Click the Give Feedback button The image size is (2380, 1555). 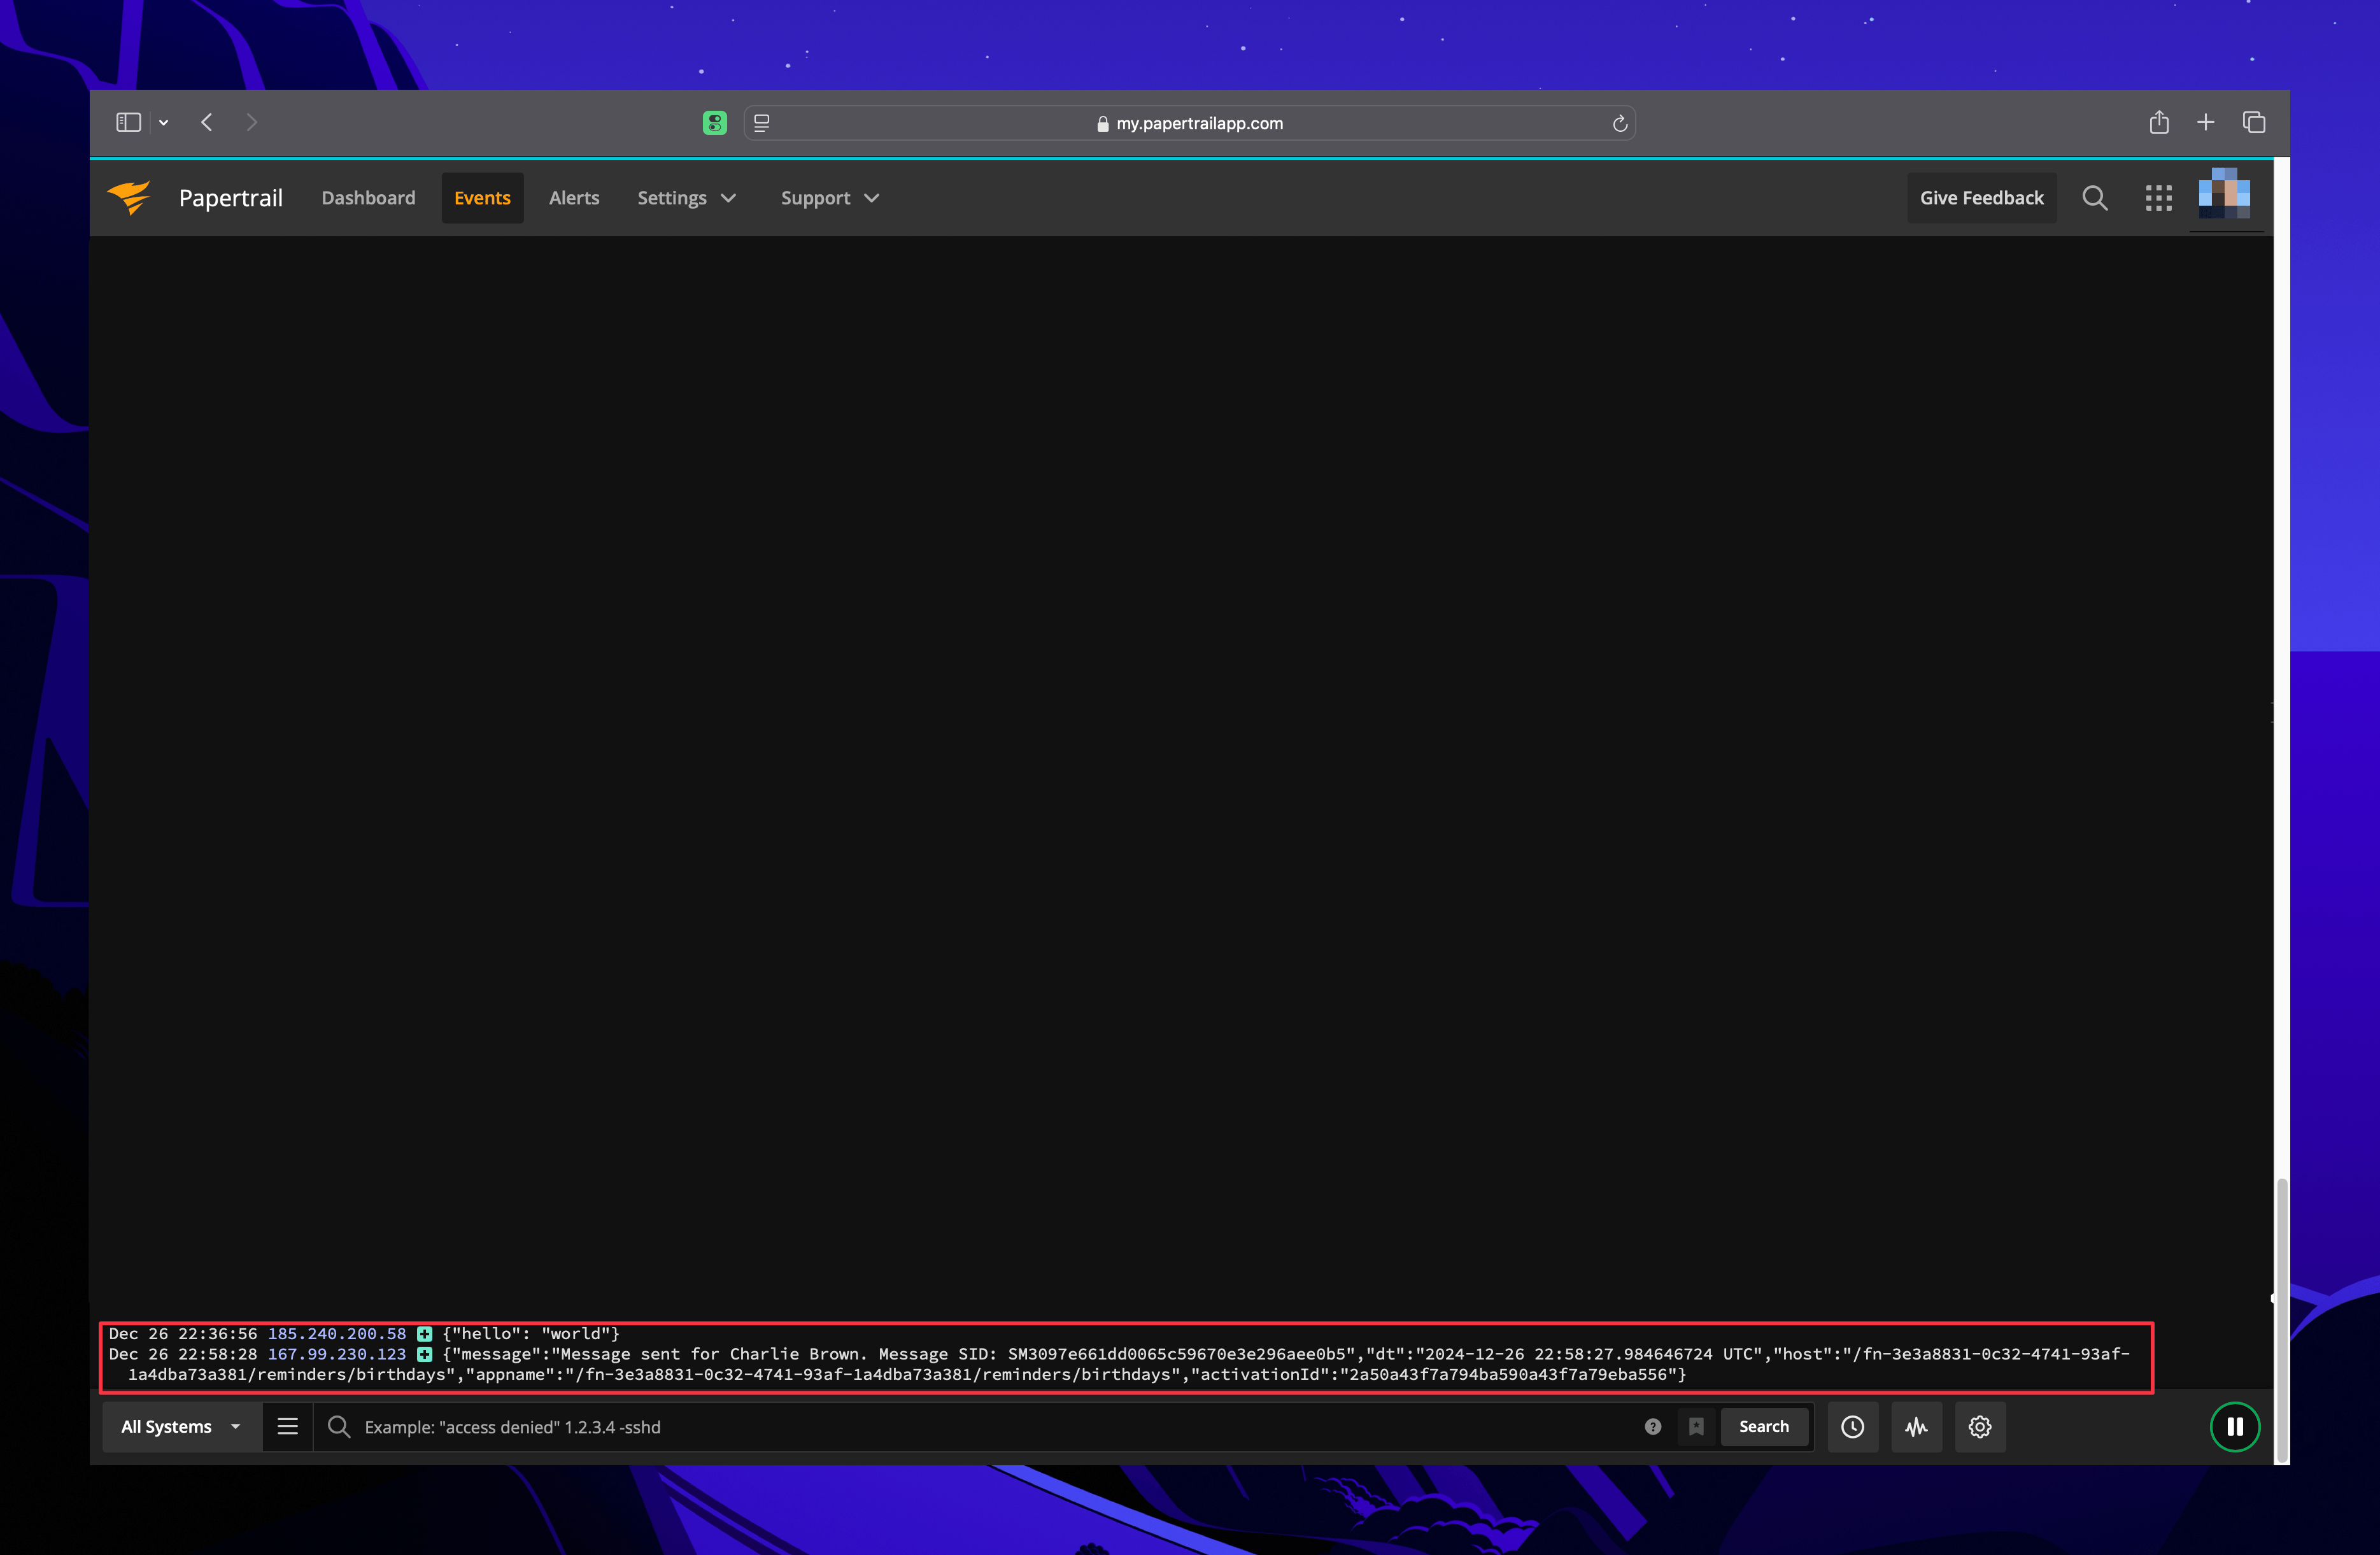click(1981, 198)
